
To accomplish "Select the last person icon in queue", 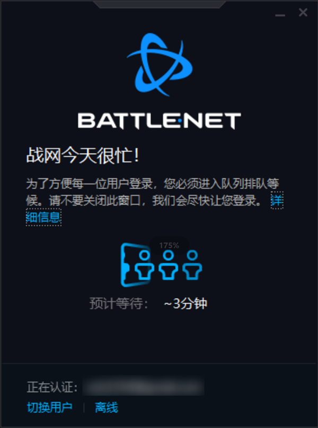I will (192, 265).
